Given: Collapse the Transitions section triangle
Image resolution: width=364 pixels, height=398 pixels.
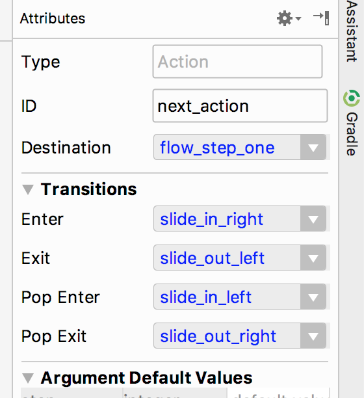Looking at the screenshot, I should (x=28, y=190).
